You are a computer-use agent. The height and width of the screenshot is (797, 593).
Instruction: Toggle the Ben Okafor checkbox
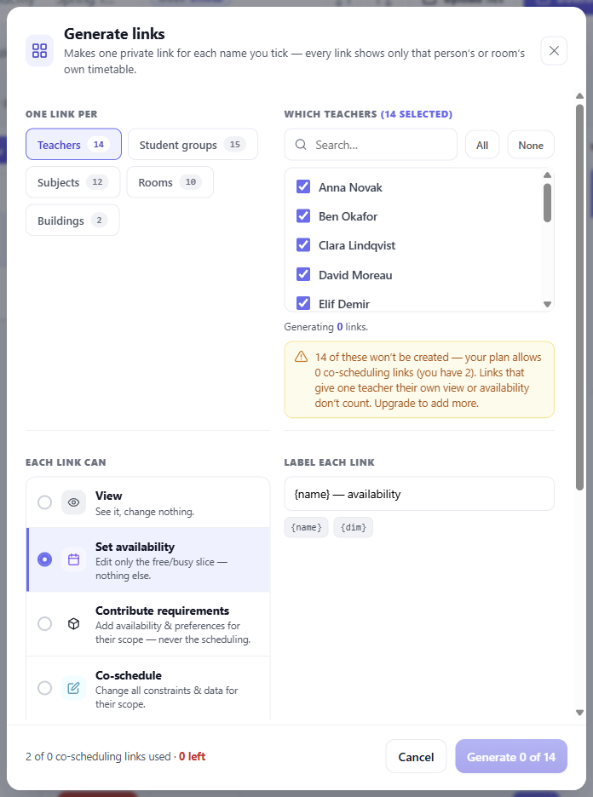(303, 216)
